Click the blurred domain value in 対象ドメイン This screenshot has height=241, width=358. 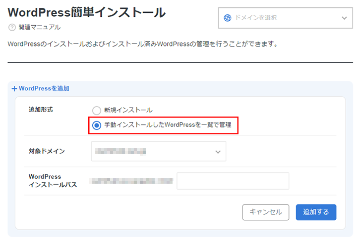120,152
